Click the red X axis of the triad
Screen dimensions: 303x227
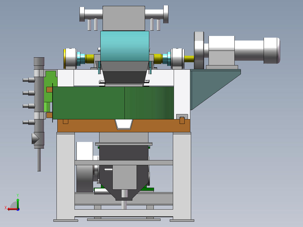coord(12,209)
